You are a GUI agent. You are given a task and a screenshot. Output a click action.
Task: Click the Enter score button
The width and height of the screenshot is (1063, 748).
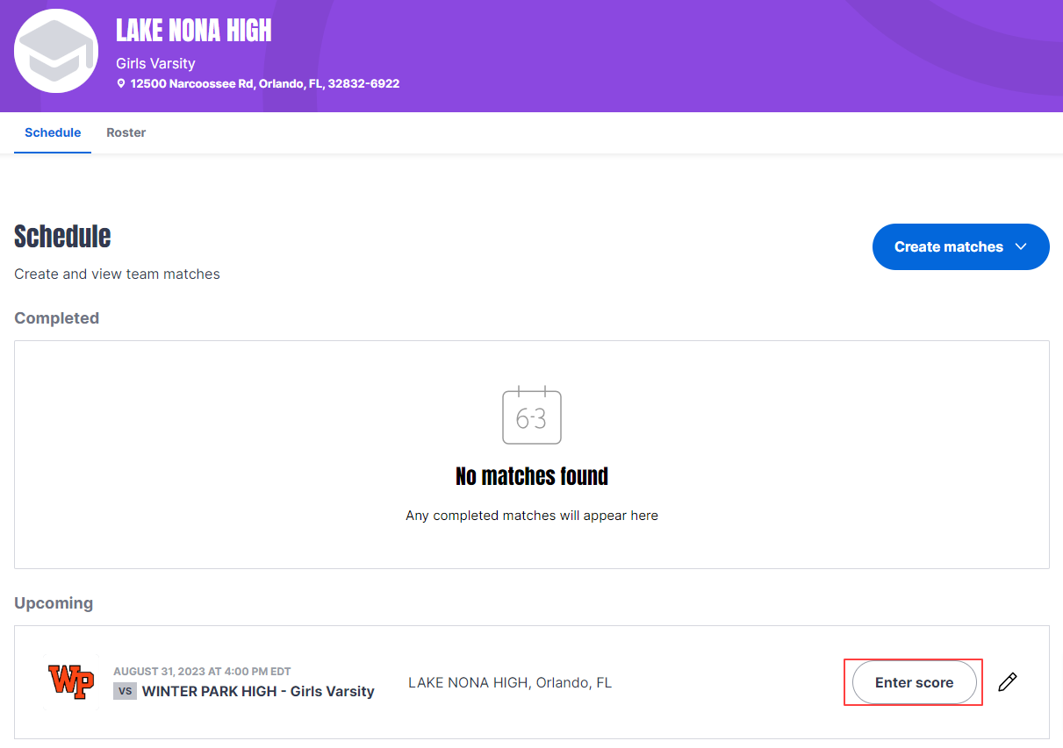pos(914,682)
